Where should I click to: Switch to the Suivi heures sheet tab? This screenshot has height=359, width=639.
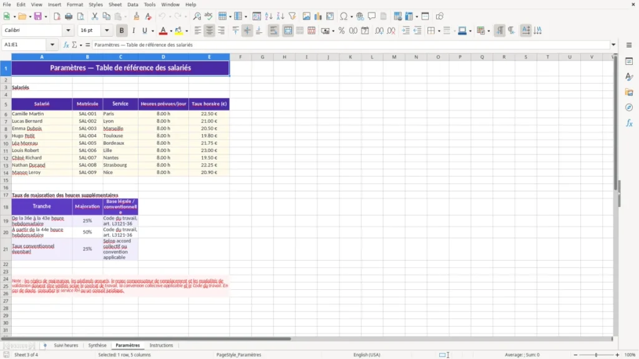[x=66, y=345]
